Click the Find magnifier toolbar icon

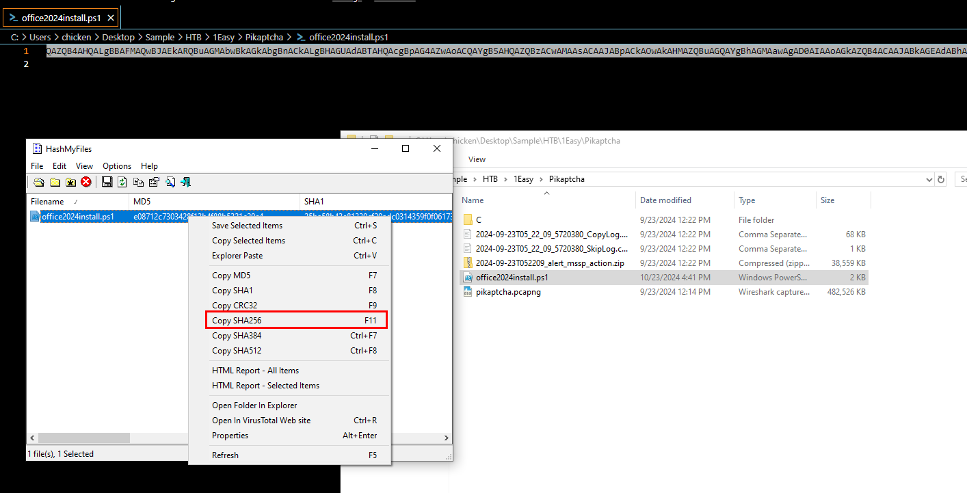click(x=170, y=182)
